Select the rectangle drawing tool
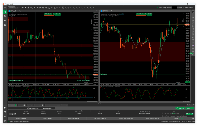This screenshot has height=126, width=198. pyautogui.click(x=193, y=37)
